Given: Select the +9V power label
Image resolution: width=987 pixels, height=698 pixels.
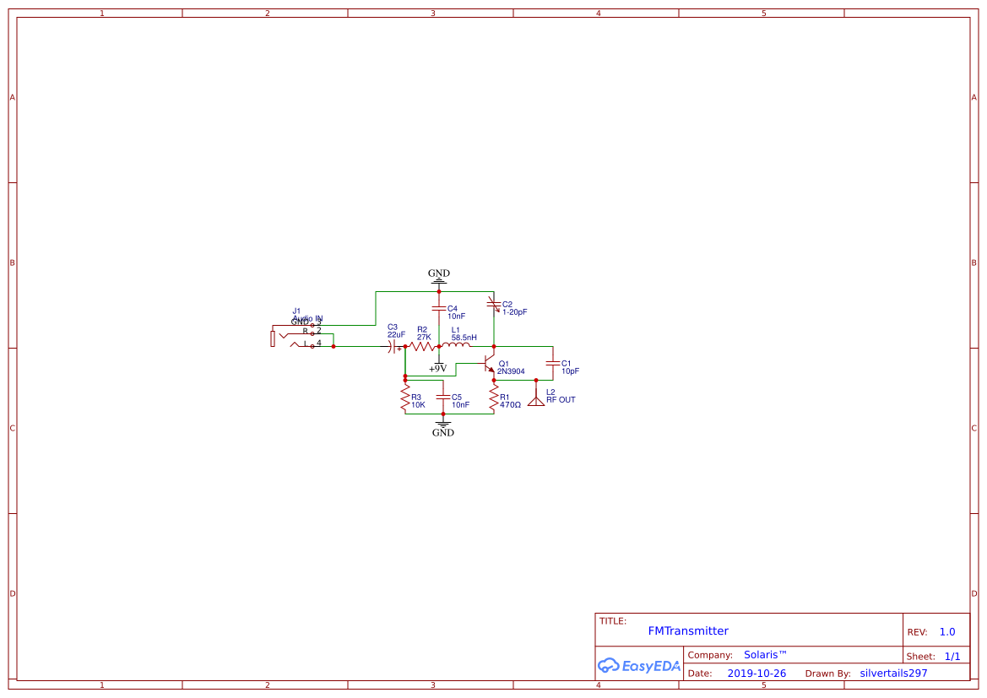Looking at the screenshot, I should (437, 369).
